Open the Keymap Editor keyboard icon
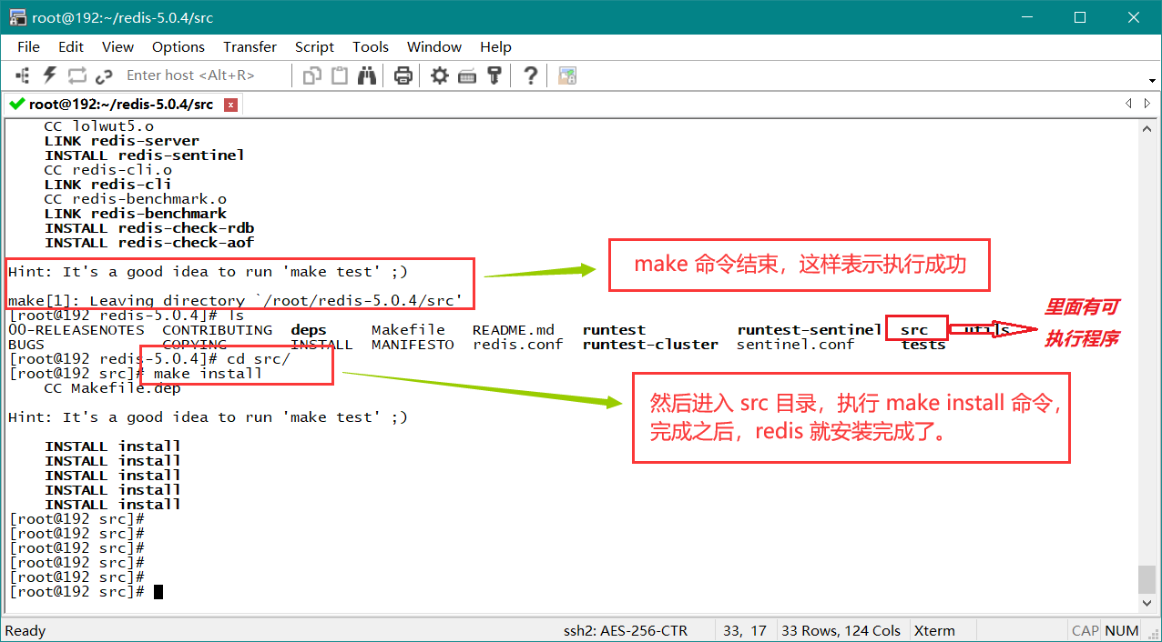1162x642 pixels. click(467, 75)
